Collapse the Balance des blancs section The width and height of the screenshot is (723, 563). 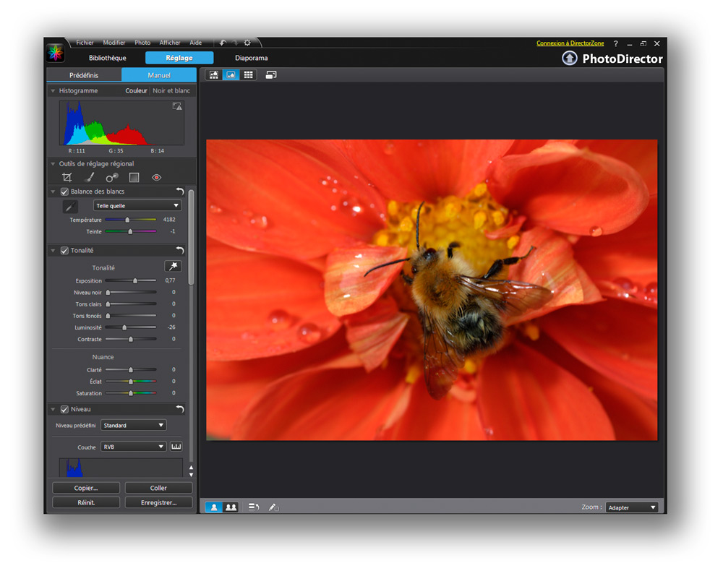53,192
